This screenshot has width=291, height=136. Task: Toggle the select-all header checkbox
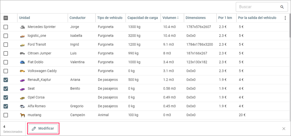tap(6, 18)
